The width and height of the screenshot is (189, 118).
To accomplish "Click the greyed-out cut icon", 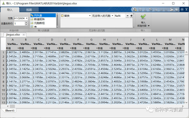I will [145, 9].
